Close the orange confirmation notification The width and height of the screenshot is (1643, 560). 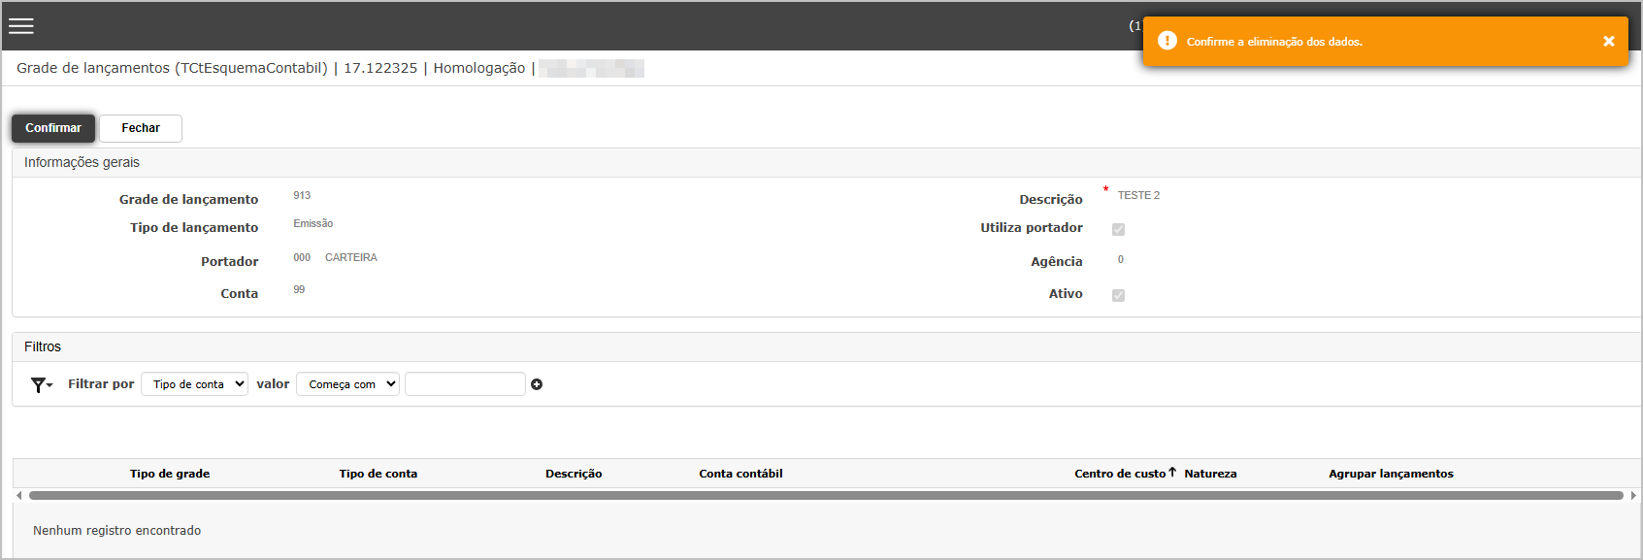click(1608, 41)
